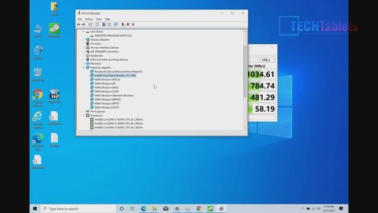Select WAN Miniport (Network Monitor)
The image size is (378, 213).
point(114,95)
